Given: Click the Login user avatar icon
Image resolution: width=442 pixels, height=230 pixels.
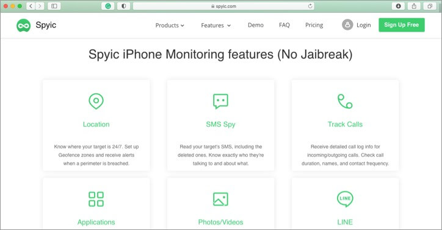Looking at the screenshot, I should coord(347,25).
